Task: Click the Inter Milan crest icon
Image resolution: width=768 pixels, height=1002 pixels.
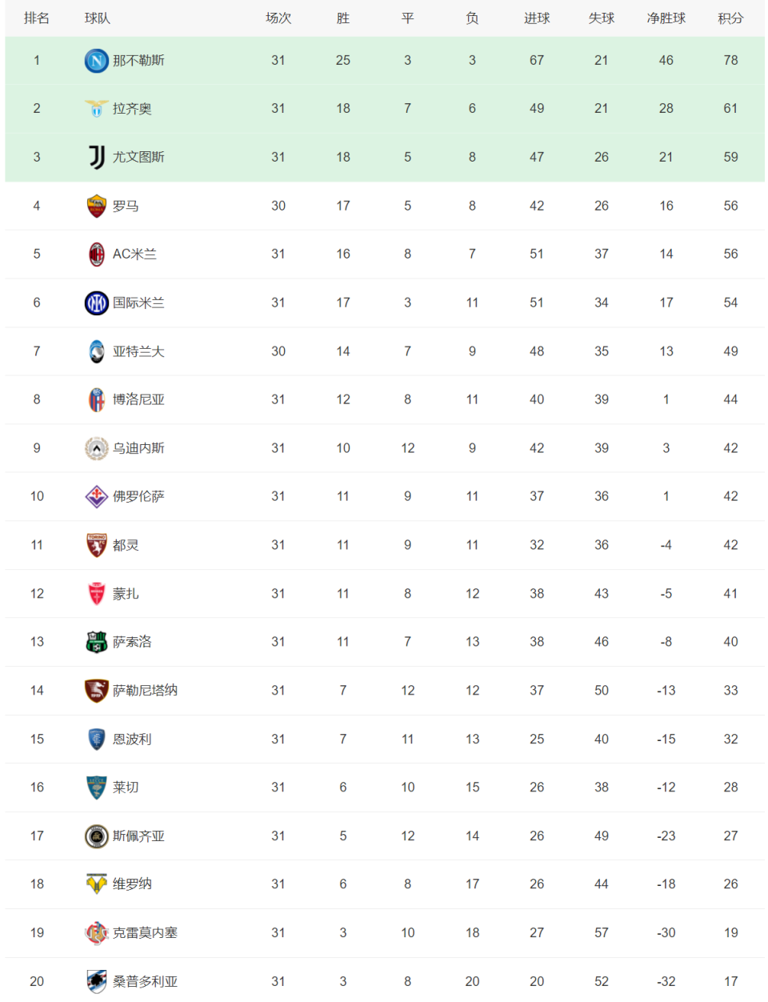Action: pyautogui.click(x=97, y=303)
